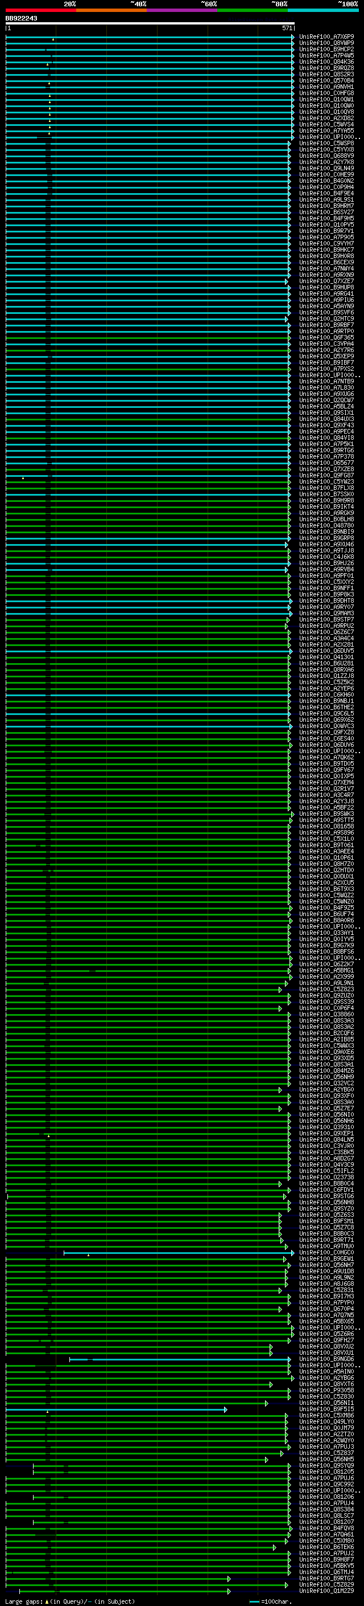Viewport: 364px width, 1606px height.
Task: Click the UniRef100_Q6DUV5 label
Action: tap(326, 651)
